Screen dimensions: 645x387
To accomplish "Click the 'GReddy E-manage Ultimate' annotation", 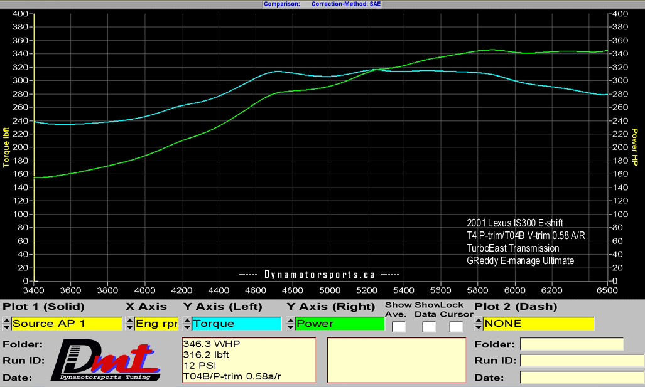I will (521, 261).
